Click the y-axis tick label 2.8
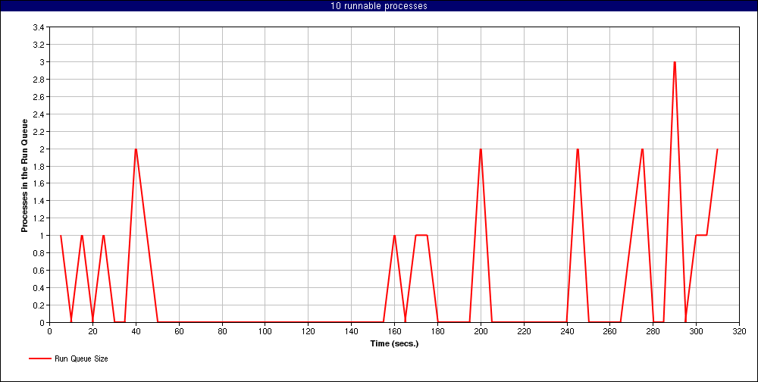This screenshot has width=758, height=382. coord(39,80)
